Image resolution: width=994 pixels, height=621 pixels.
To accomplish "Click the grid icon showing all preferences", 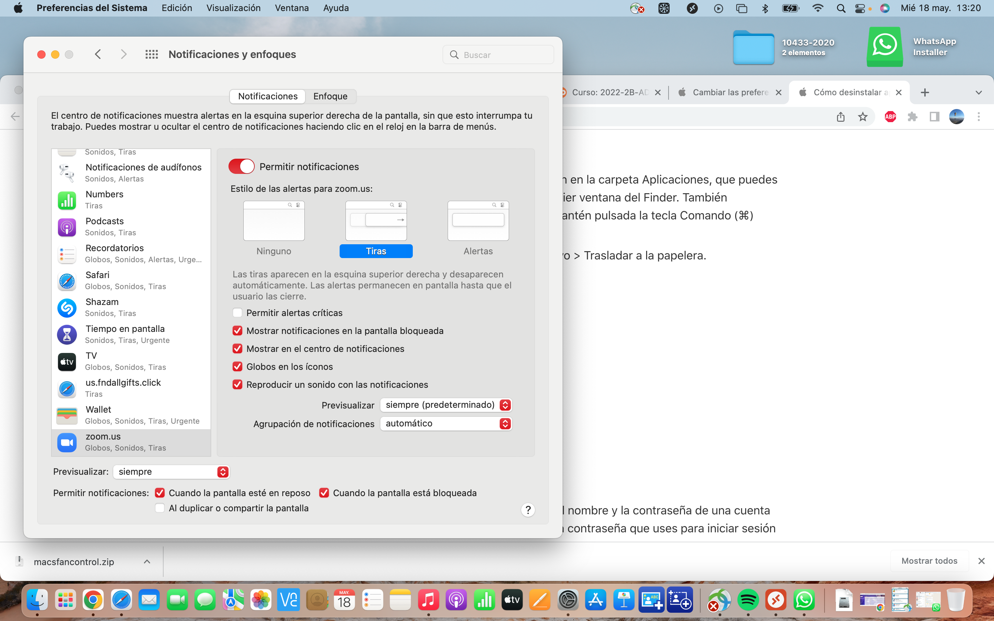I will coord(152,54).
